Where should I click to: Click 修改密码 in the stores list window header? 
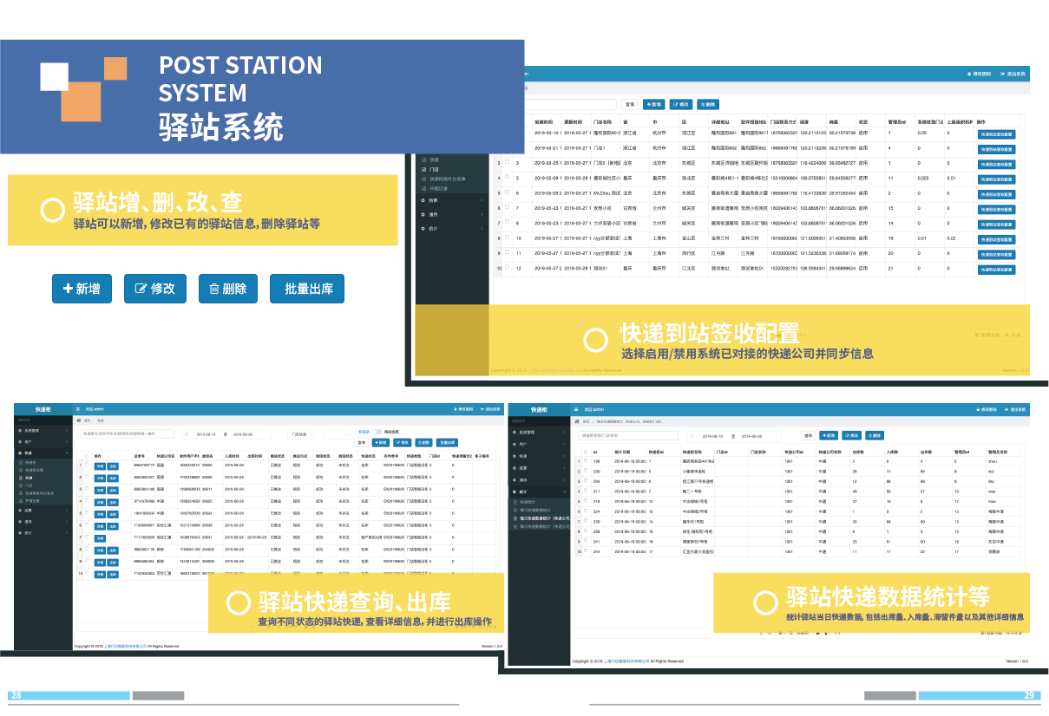(980, 75)
